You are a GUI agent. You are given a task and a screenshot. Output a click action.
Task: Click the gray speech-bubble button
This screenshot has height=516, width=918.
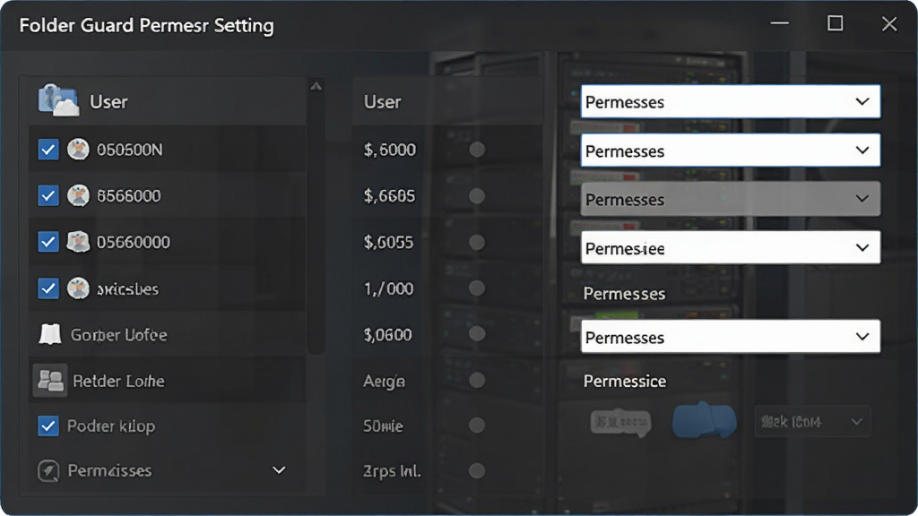[x=620, y=423]
